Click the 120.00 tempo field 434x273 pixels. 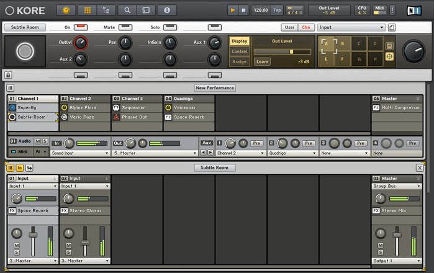(x=261, y=10)
